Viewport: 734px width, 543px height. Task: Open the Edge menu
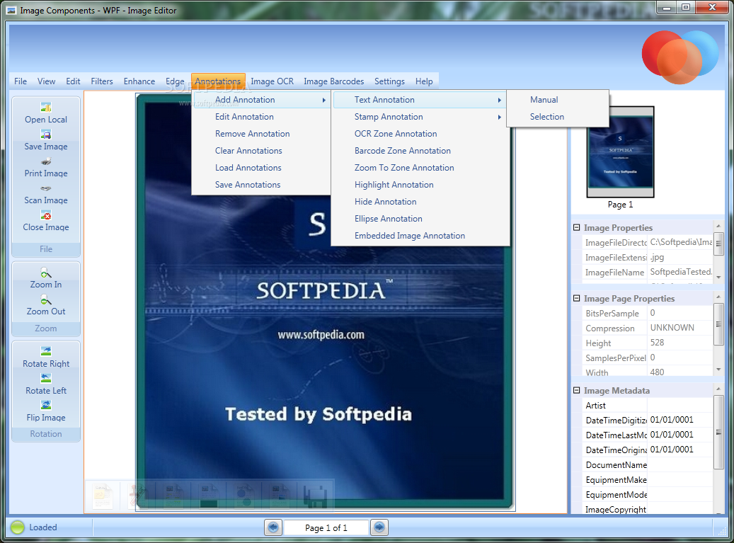coord(175,81)
